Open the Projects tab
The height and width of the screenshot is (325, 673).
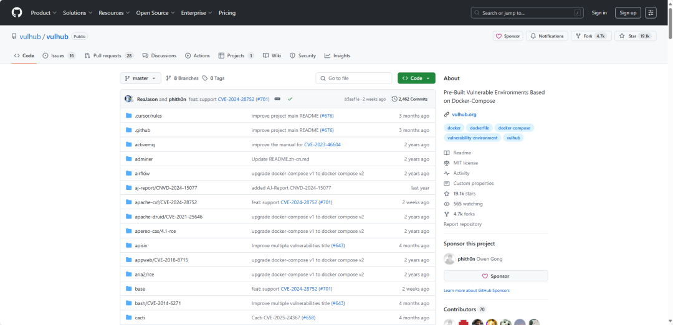(236, 56)
